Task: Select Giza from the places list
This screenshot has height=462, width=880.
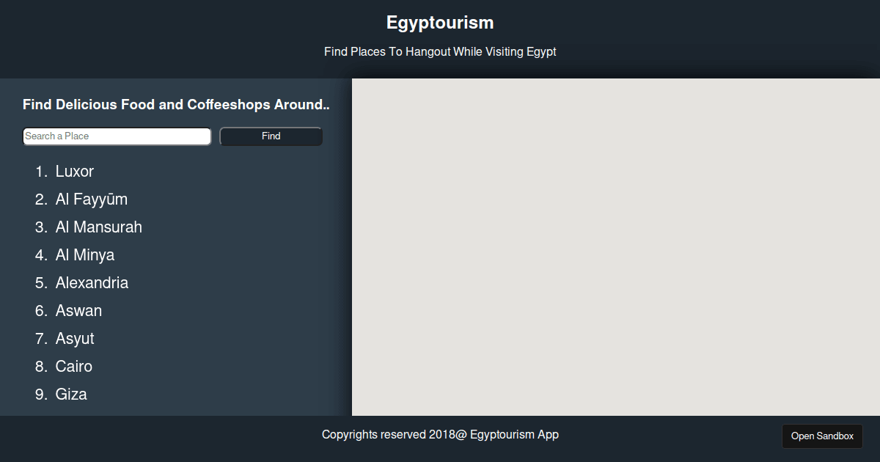Action: (71, 395)
